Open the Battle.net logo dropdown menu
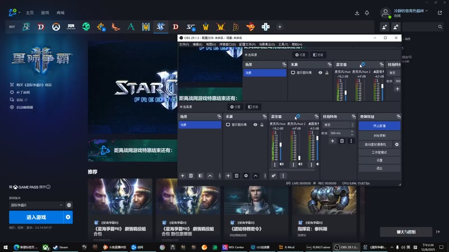The height and width of the screenshot is (252, 449). [x=13, y=12]
